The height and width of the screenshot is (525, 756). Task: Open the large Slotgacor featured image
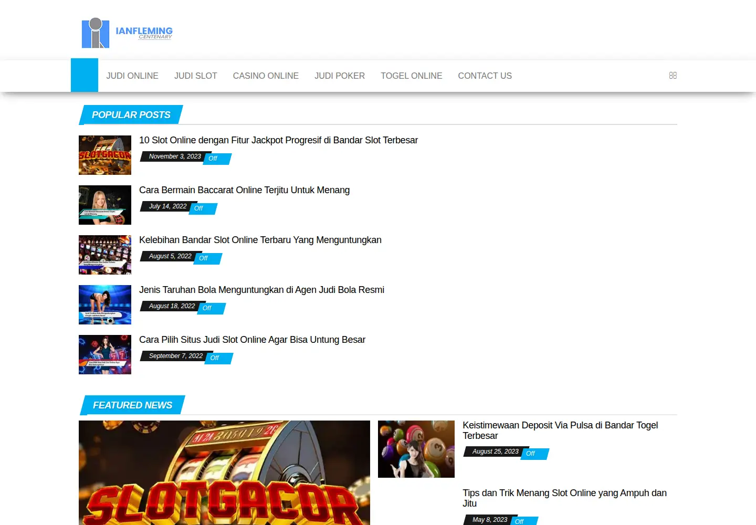(x=224, y=472)
